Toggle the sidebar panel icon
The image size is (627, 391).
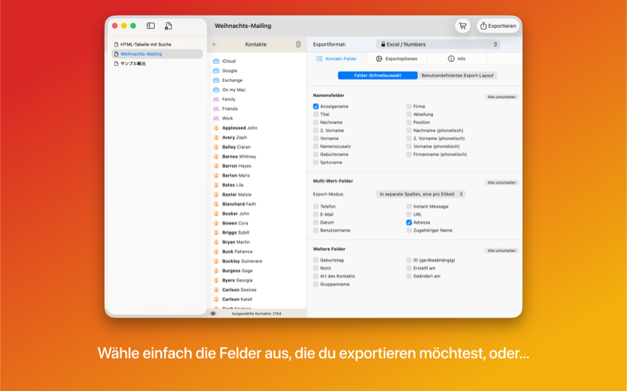click(150, 26)
